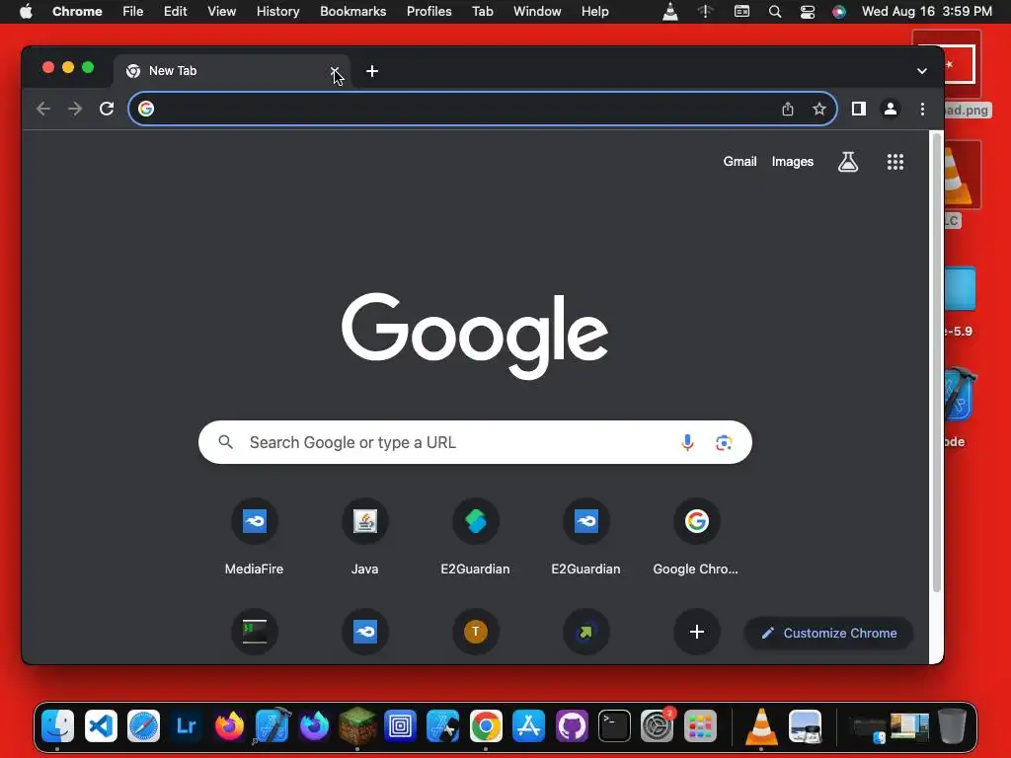The image size is (1011, 758).
Task: Open the Edit menu
Action: (x=176, y=12)
